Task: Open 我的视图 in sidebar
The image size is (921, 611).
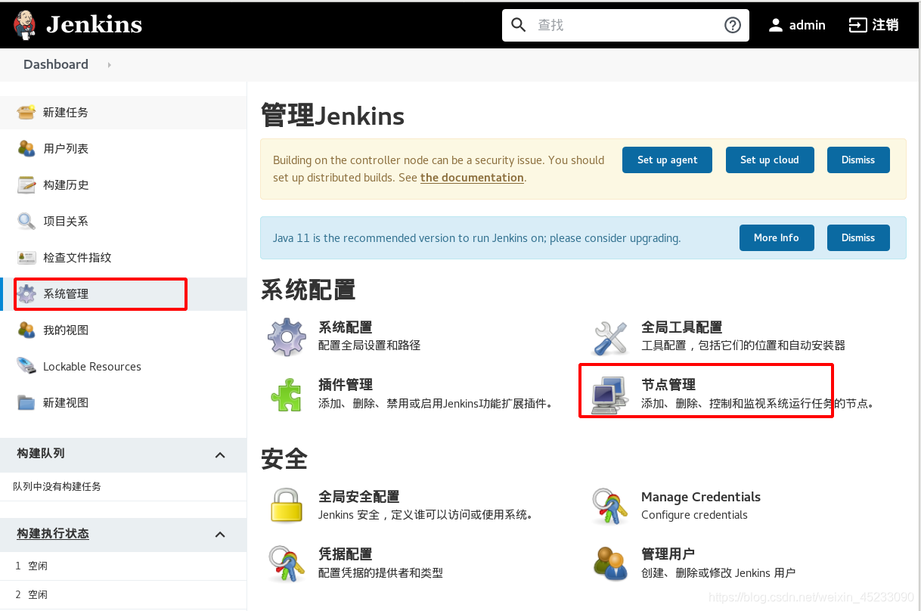Action: (x=66, y=330)
